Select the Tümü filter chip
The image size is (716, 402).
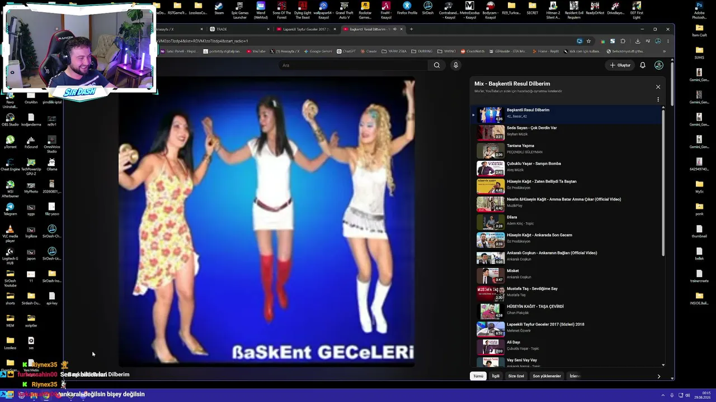478,376
